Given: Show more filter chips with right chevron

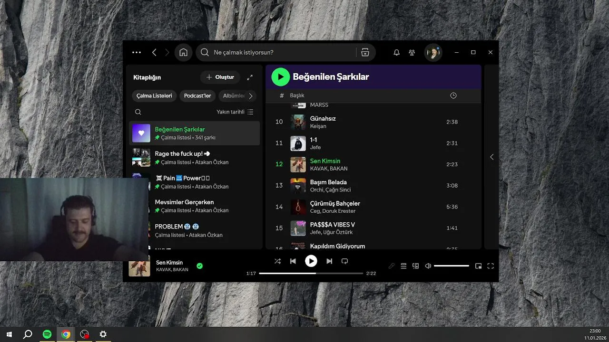Looking at the screenshot, I should [251, 95].
